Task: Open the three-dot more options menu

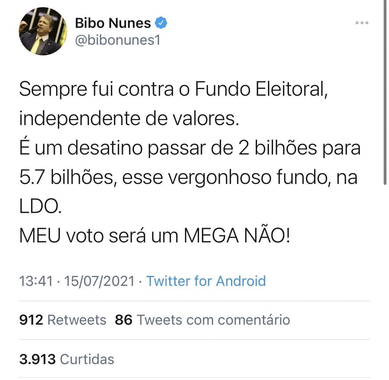Action: [x=362, y=23]
